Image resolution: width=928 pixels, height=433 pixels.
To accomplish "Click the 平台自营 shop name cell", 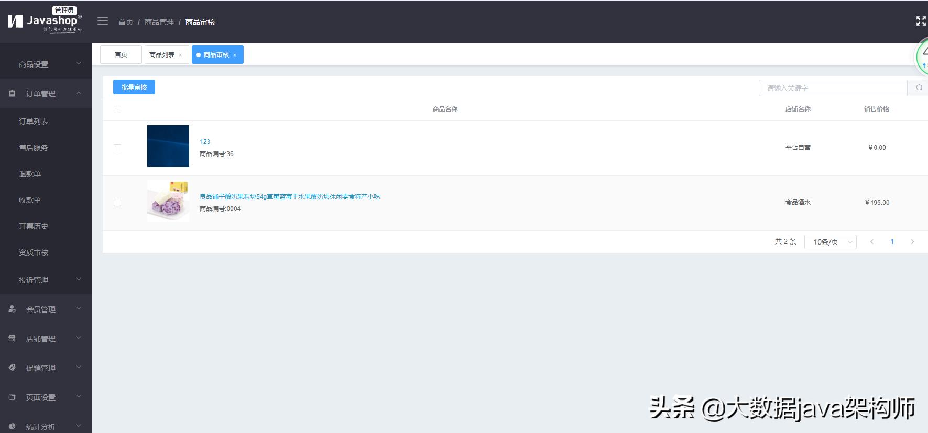I will click(x=798, y=147).
